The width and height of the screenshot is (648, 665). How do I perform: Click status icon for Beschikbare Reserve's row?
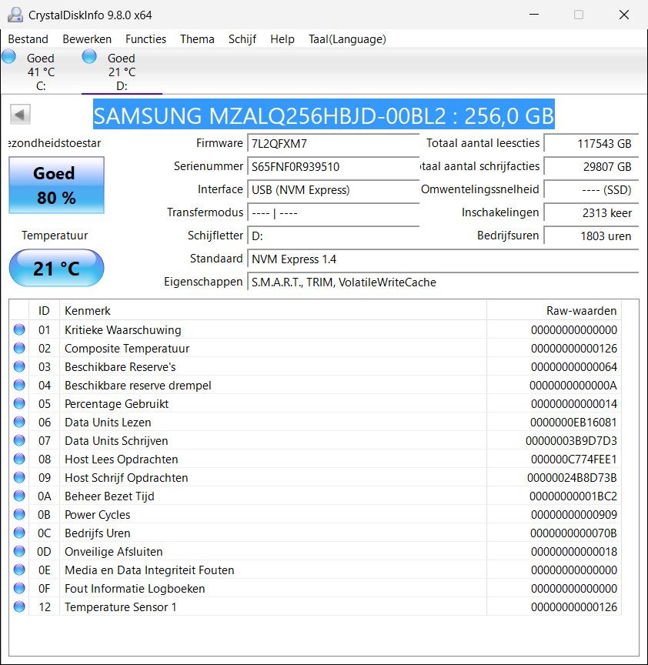point(19,366)
